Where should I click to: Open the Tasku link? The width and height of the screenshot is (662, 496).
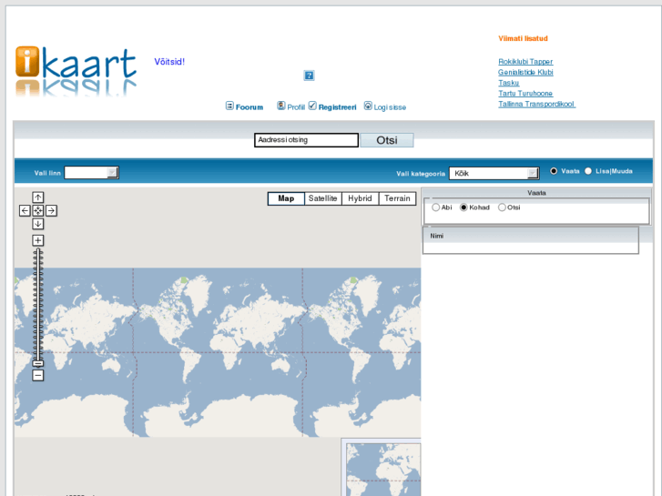[x=509, y=83]
